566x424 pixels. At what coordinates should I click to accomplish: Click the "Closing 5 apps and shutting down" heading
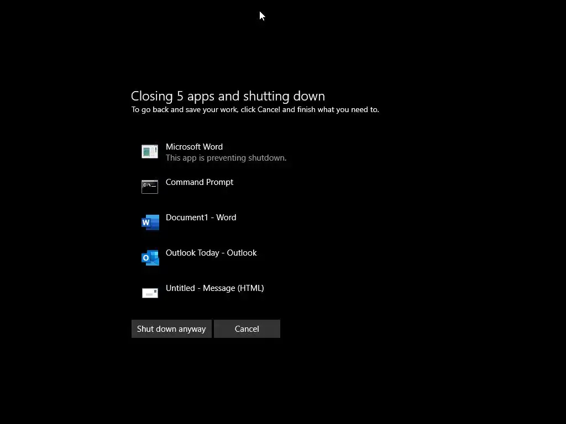[228, 96]
